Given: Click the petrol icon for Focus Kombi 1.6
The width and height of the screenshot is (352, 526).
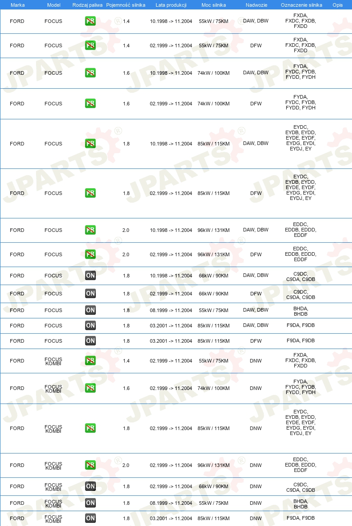Looking at the screenshot, I should tap(90, 388).
